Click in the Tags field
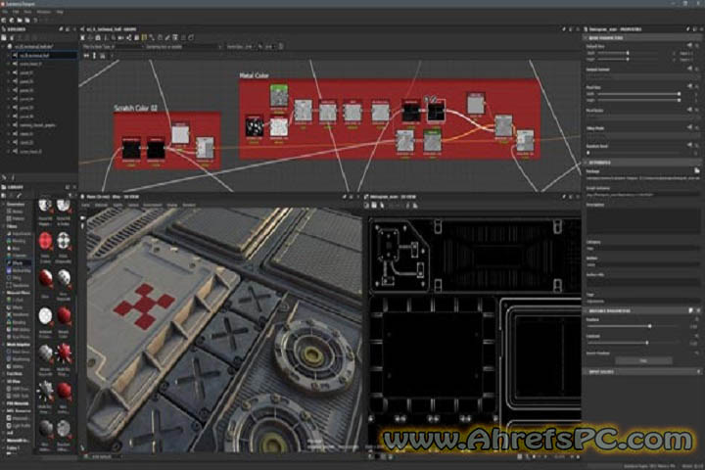 (x=641, y=301)
